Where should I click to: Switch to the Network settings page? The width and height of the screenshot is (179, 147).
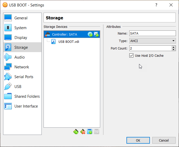[22, 67]
